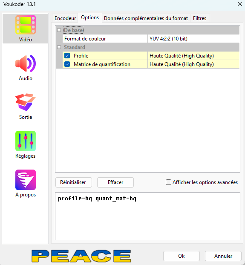Switch to the Encodeur tab
The width and height of the screenshot is (245, 265).
(x=65, y=18)
